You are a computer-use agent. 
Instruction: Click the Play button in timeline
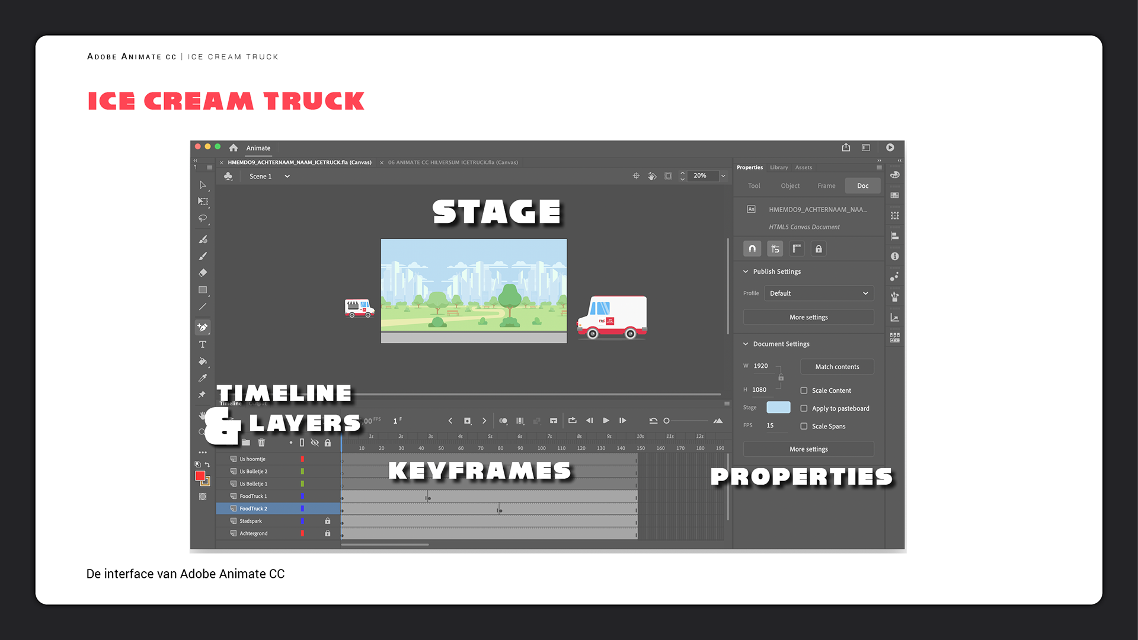(x=606, y=421)
